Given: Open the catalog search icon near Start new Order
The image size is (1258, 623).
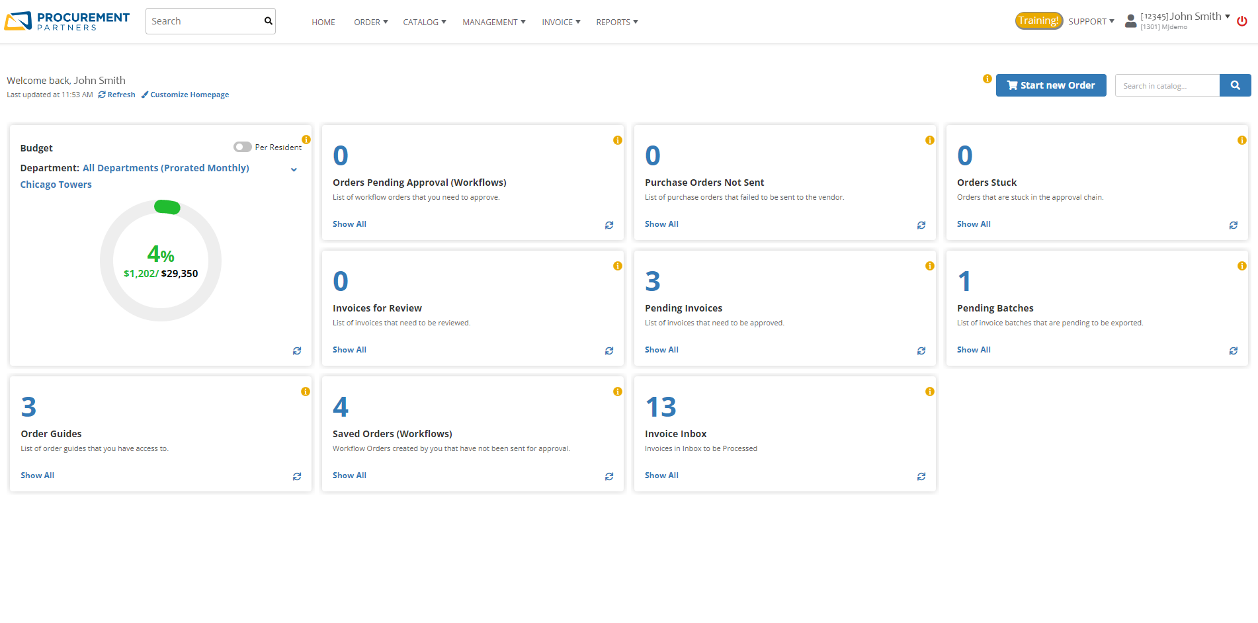Looking at the screenshot, I should [x=1236, y=85].
